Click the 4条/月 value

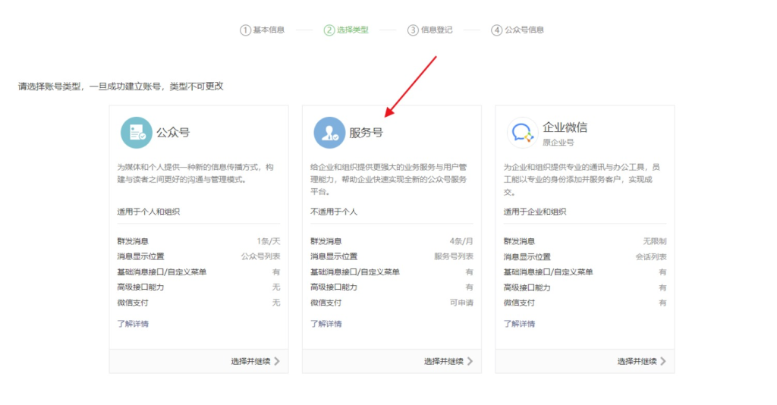[461, 242]
